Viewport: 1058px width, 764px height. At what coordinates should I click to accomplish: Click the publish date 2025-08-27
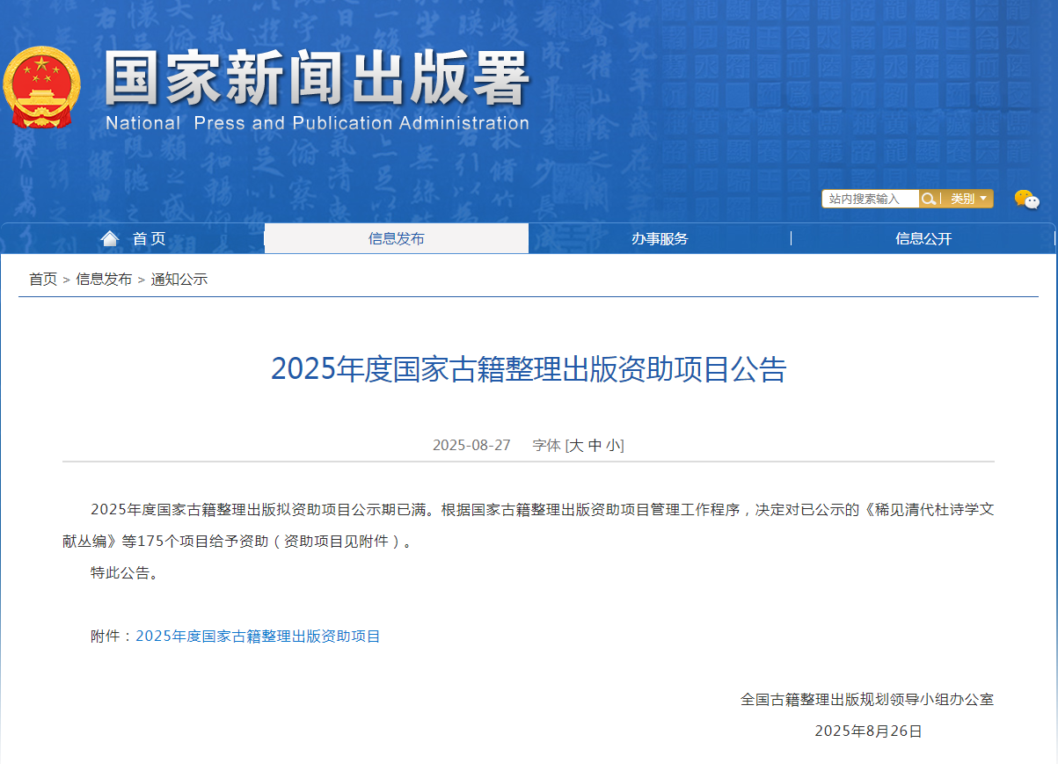tap(471, 446)
